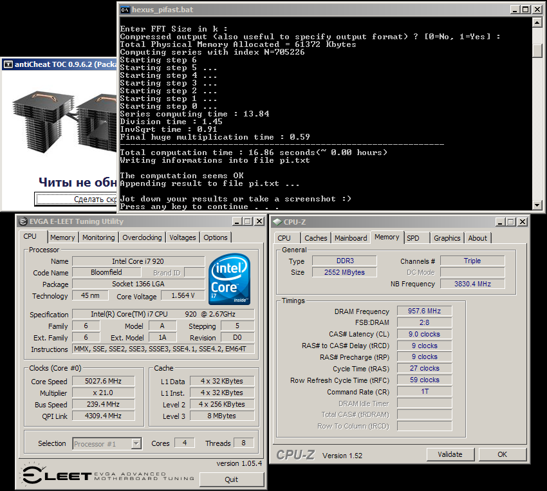Expand the Processor #1 selection dropdown

136,444
